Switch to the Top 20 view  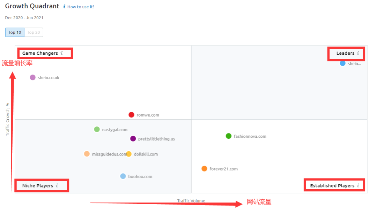pyautogui.click(x=34, y=32)
